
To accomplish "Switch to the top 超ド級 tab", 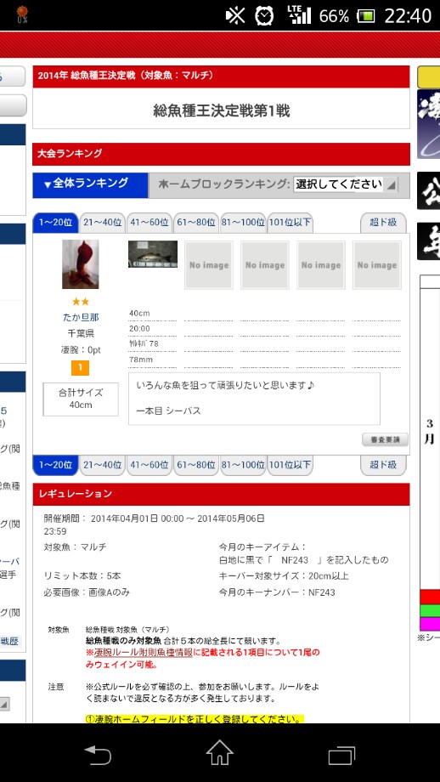I will click(x=383, y=223).
